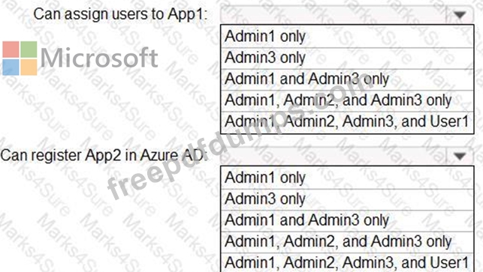Open the App2 register dropdown arrow
This screenshot has width=483, height=272.
pos(459,156)
